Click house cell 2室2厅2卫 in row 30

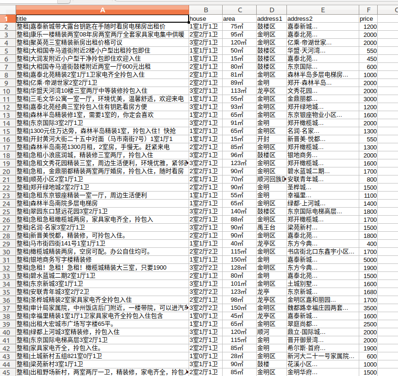[206, 252]
